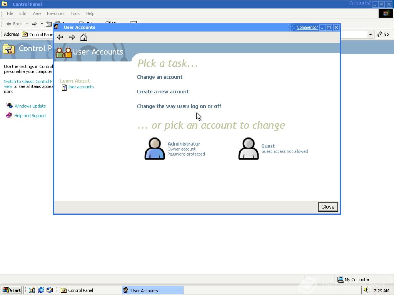Maximize the User Accounts window
The height and width of the screenshot is (295, 394).
click(x=329, y=27)
